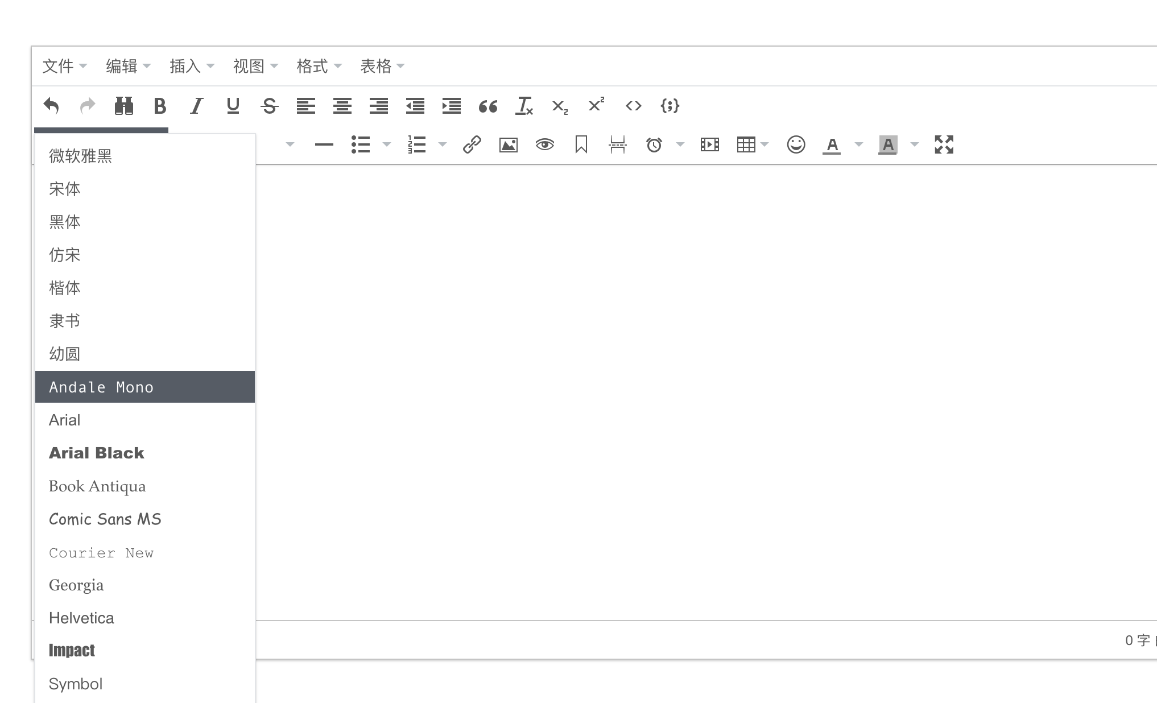Insert an anchor with bookmark icon
The image size is (1157, 703).
[x=581, y=144]
